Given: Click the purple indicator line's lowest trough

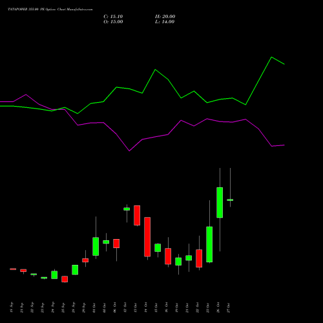Looking at the screenshot, I should point(129,151).
